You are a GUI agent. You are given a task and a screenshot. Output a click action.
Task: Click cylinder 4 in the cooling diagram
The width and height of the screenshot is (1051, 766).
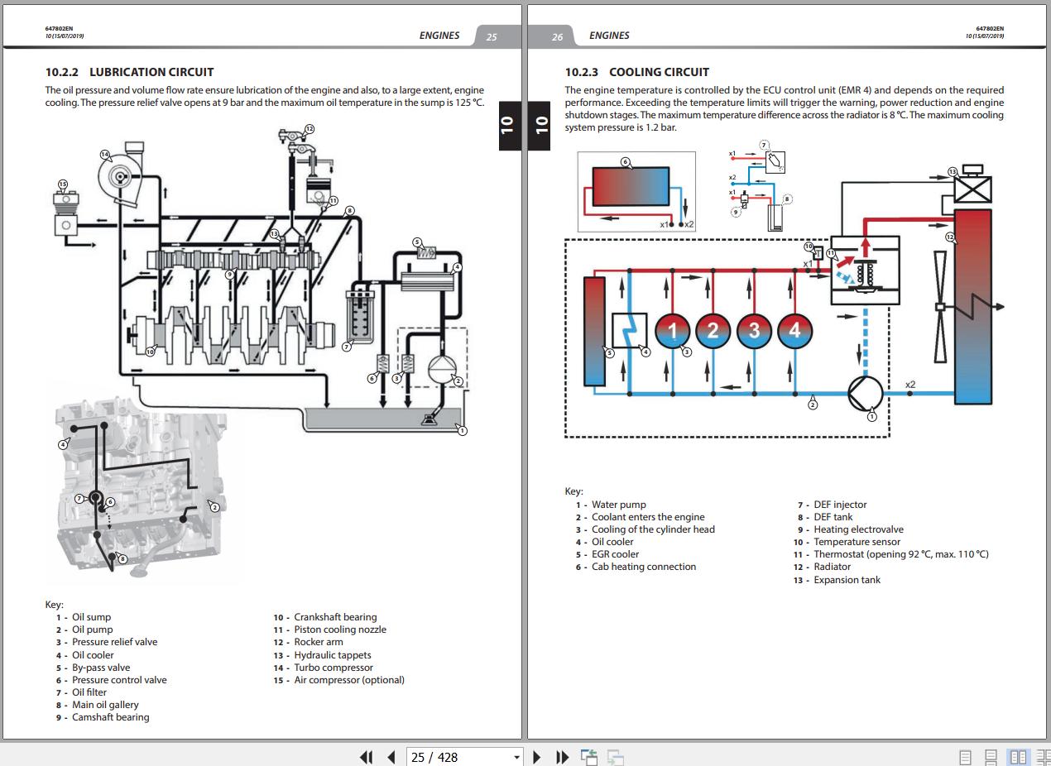794,331
